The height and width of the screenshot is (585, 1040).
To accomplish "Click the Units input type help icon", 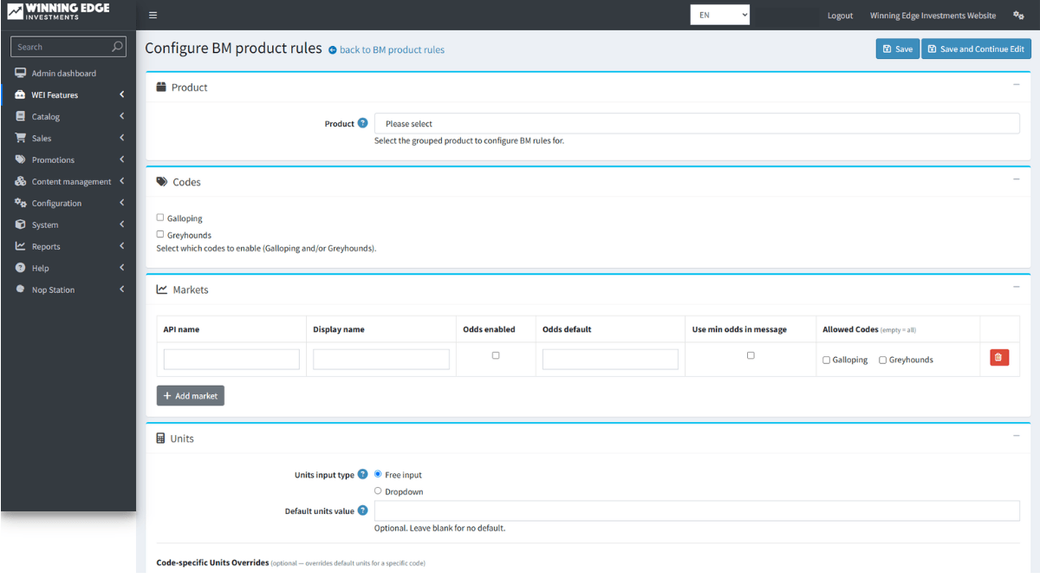I will pos(363,474).
